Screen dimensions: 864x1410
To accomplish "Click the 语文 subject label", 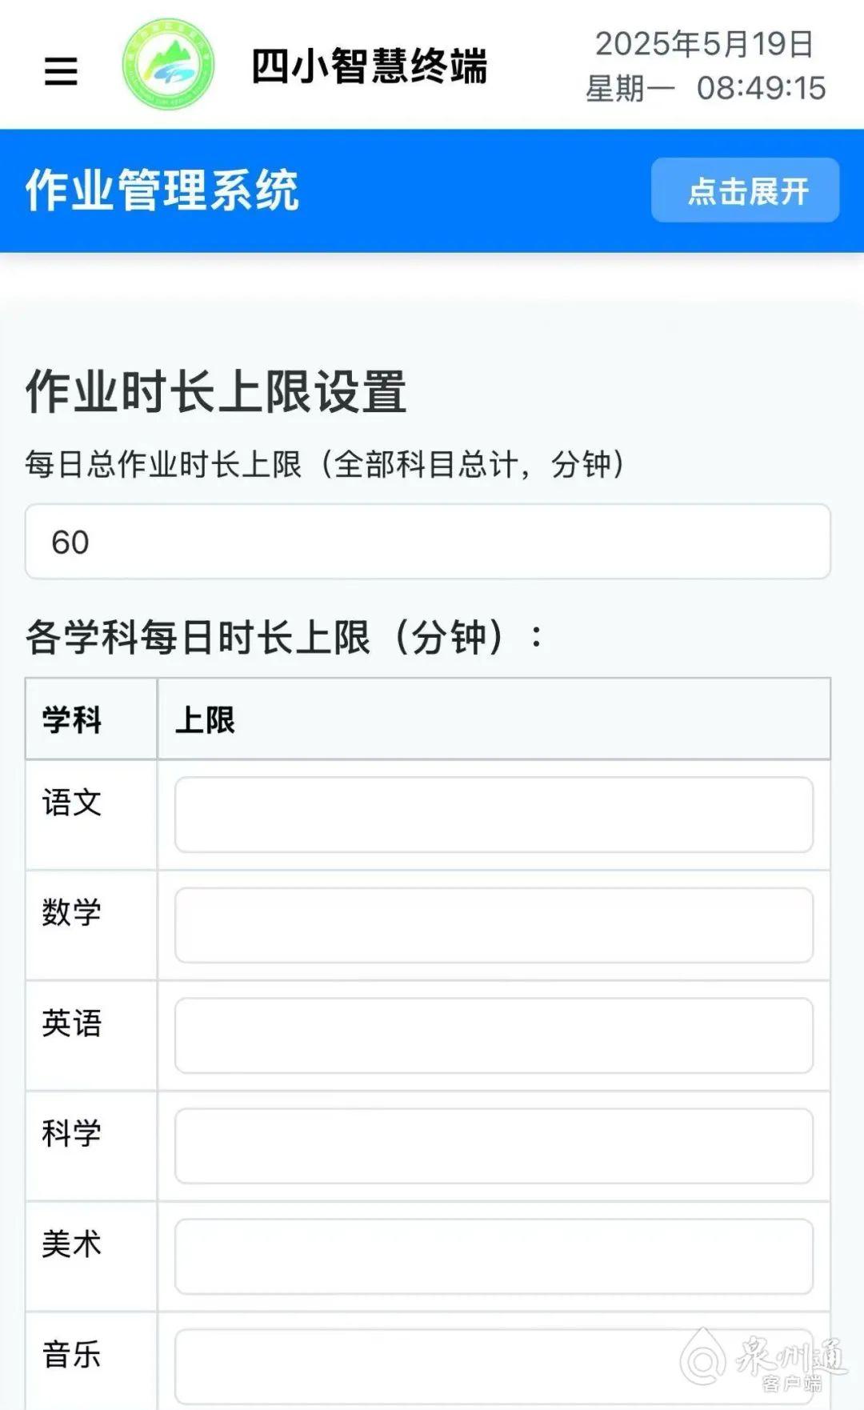I will 72,803.
